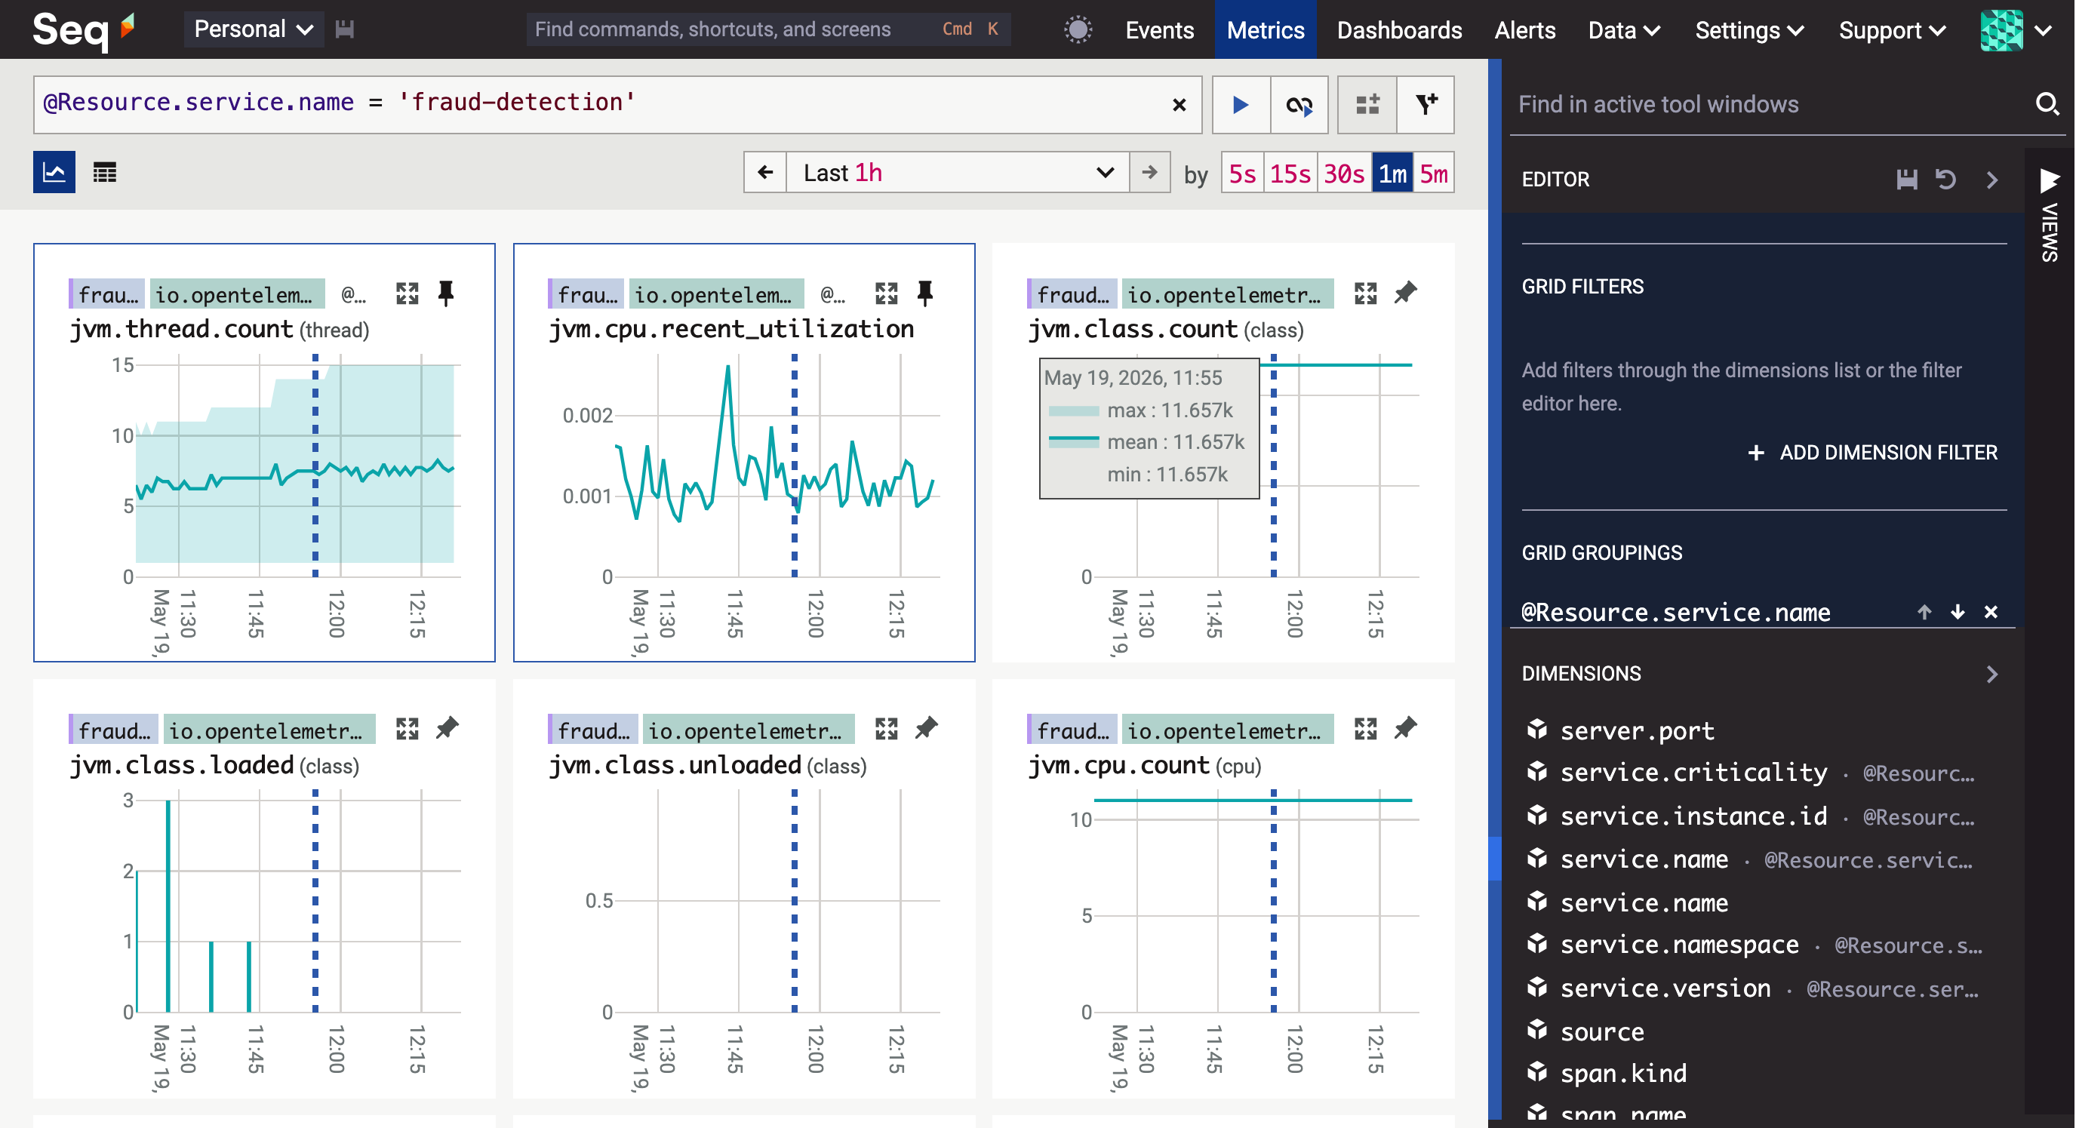The image size is (2076, 1128).
Task: Open the user avatar account menu
Action: click(2016, 30)
